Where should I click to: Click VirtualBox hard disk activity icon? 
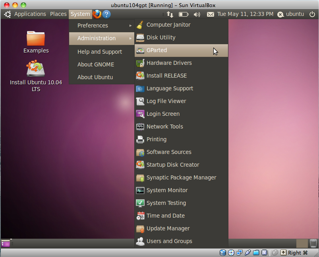[x=223, y=253]
